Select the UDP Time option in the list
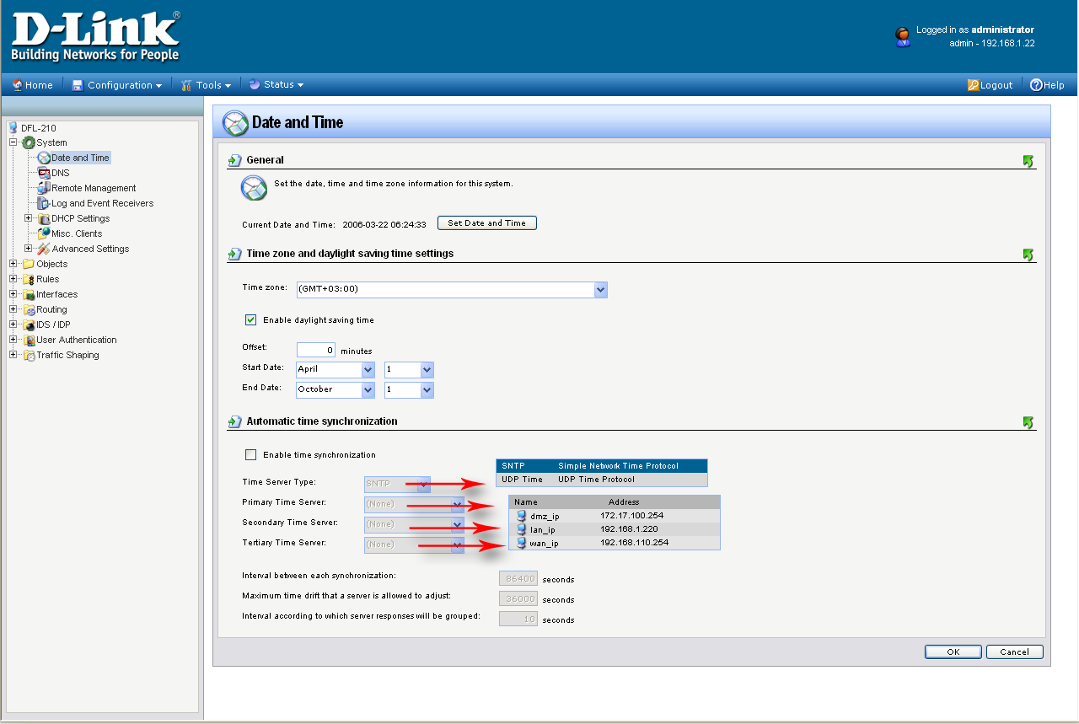Viewport: 1079px width, 724px height. (602, 480)
